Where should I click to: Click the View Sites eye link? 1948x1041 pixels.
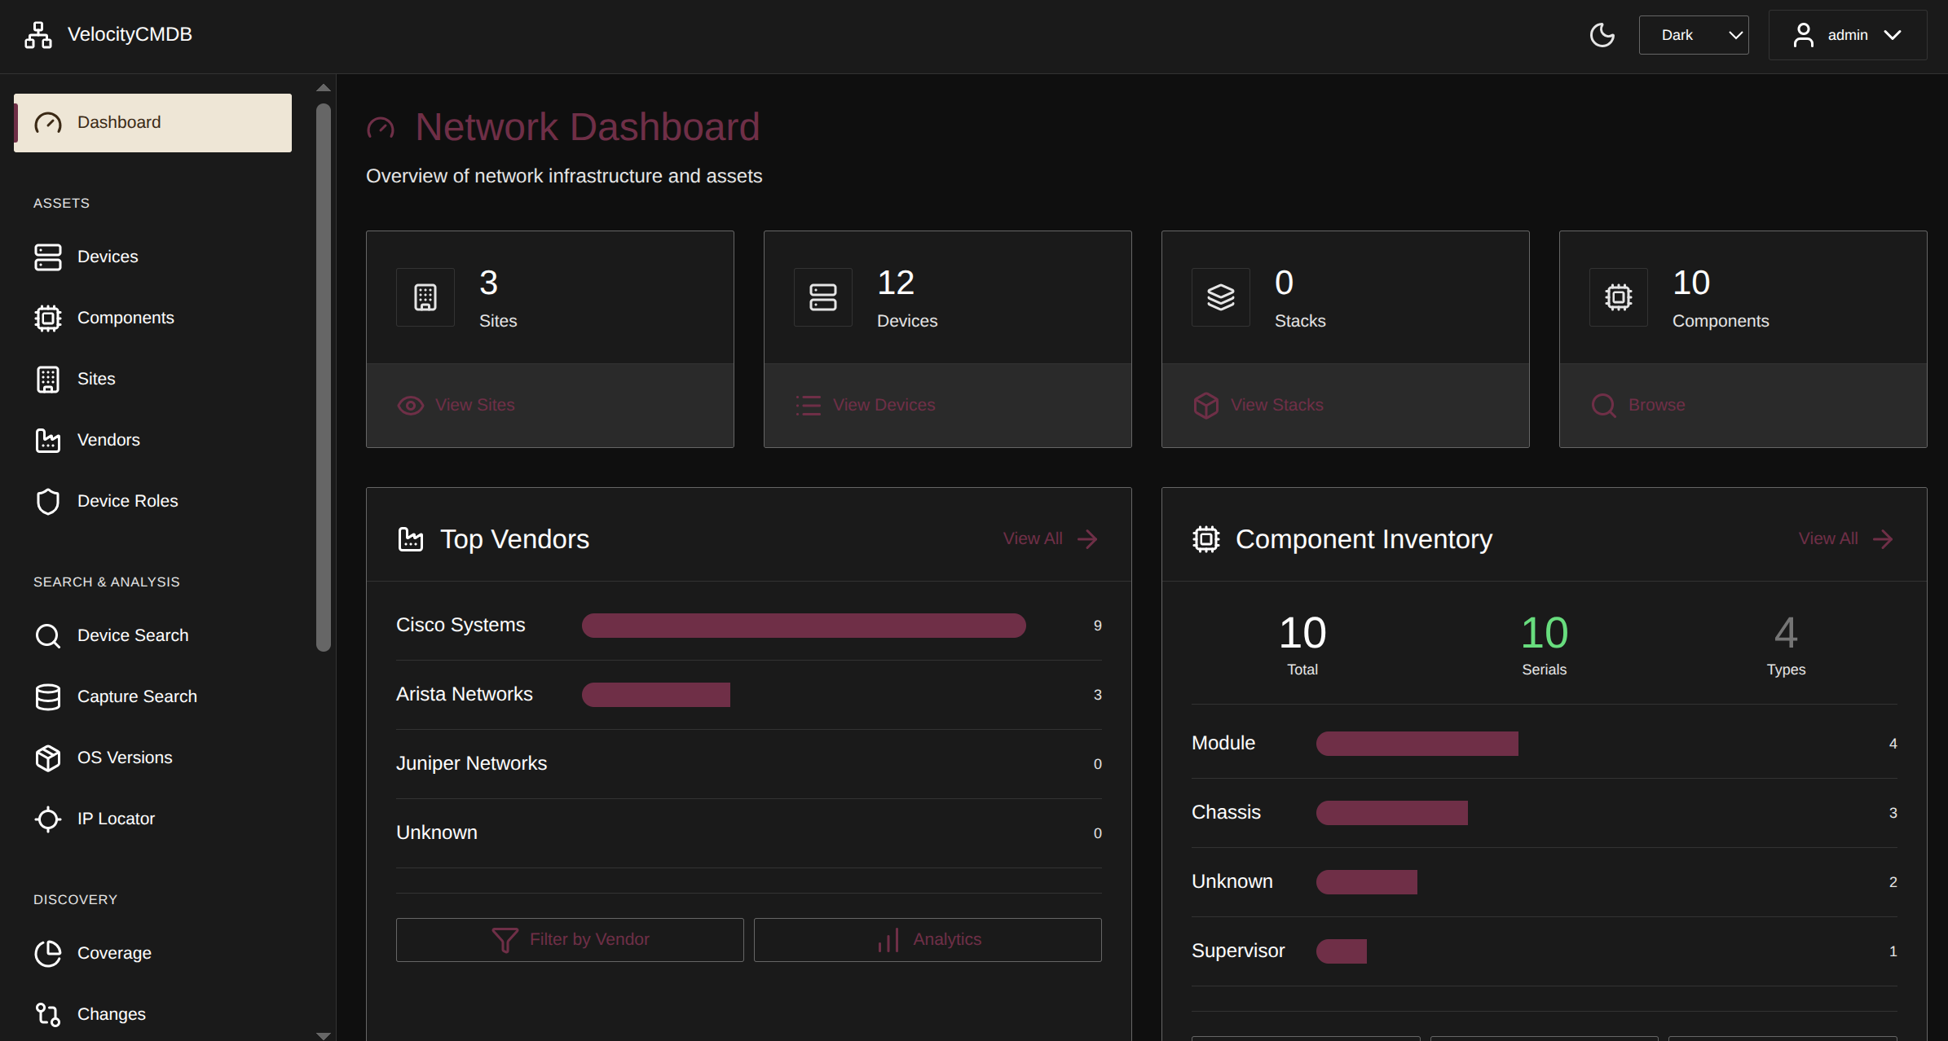[456, 405]
